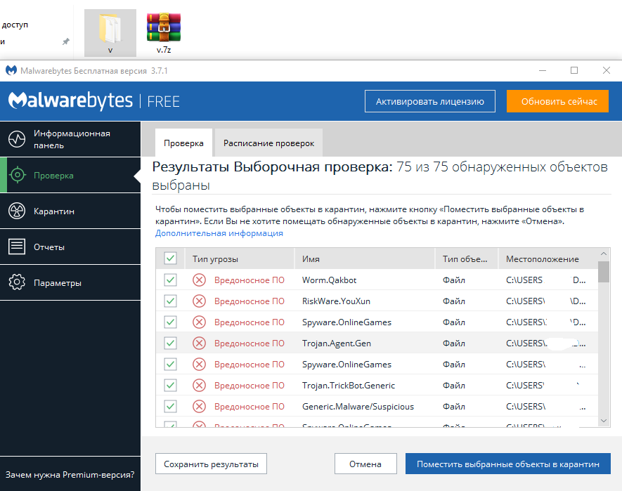
Task: Uncheck the Trojan.Agent.Gen checkbox
Action: [x=171, y=343]
